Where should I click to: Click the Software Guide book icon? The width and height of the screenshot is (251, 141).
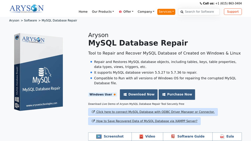click(x=173, y=136)
